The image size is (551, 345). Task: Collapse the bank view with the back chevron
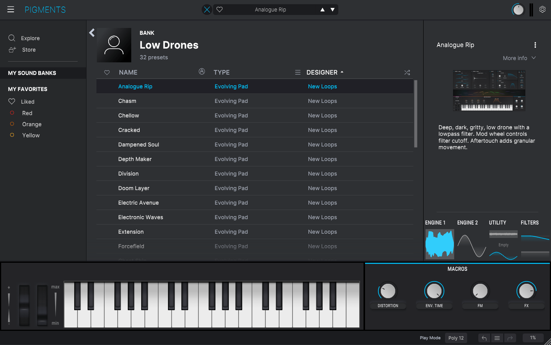[x=91, y=33]
